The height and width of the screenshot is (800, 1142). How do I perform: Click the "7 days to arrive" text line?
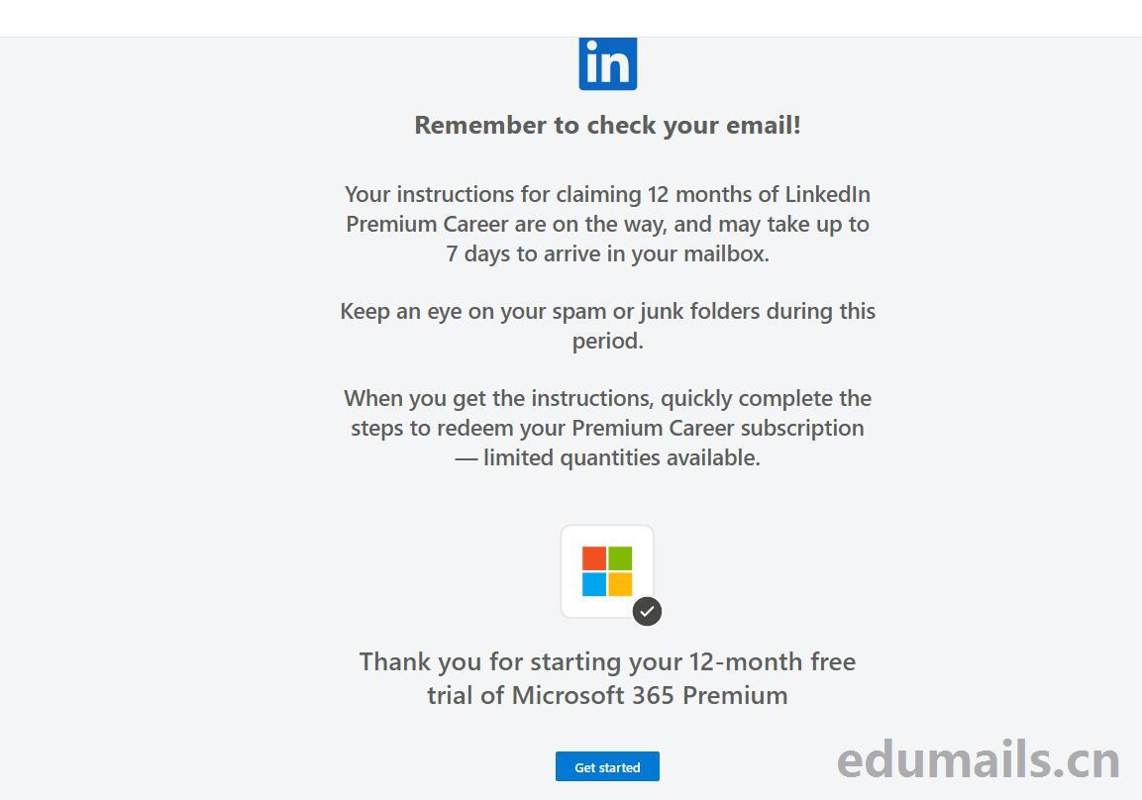[607, 253]
